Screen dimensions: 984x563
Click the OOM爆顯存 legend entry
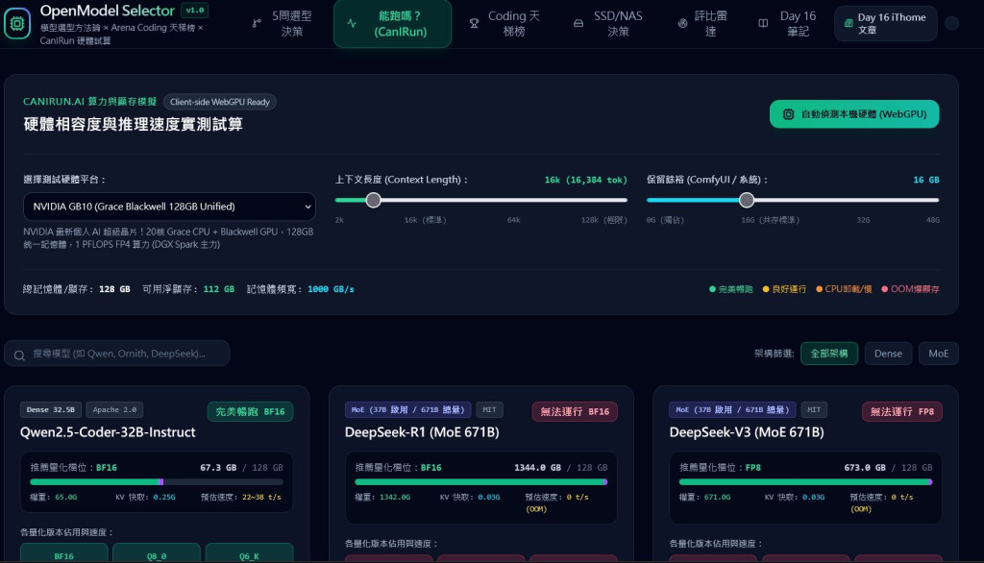pyautogui.click(x=910, y=289)
